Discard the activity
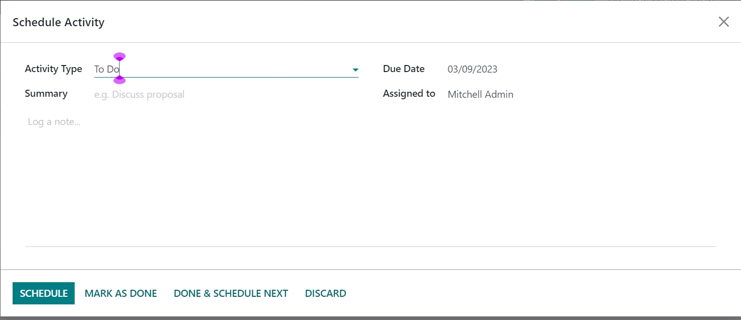Screen dimensions: 741x320 point(325,293)
